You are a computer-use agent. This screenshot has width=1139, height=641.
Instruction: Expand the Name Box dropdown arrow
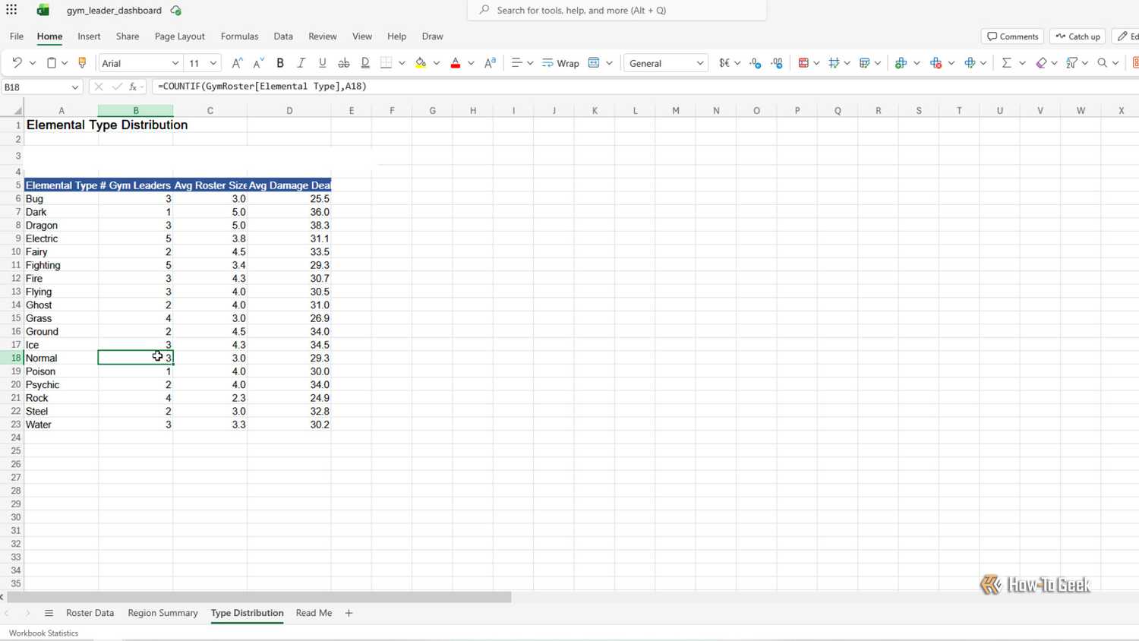coord(74,87)
